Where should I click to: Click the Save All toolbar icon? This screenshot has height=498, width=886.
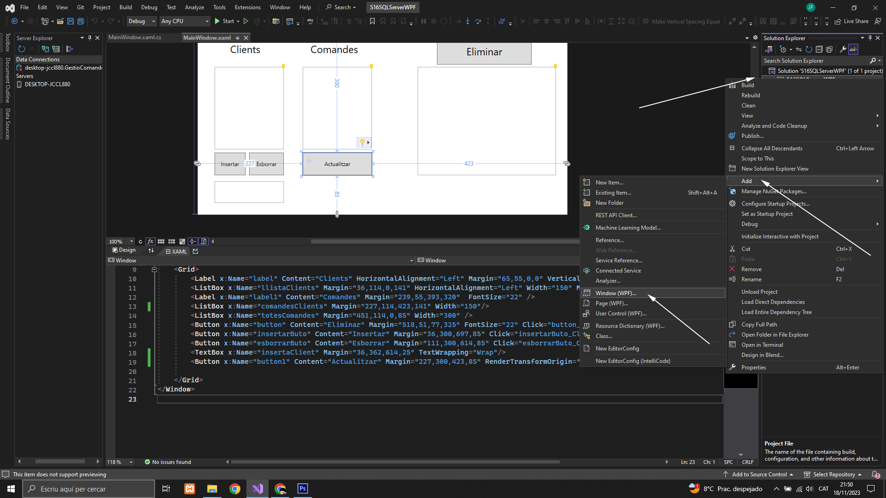point(80,21)
